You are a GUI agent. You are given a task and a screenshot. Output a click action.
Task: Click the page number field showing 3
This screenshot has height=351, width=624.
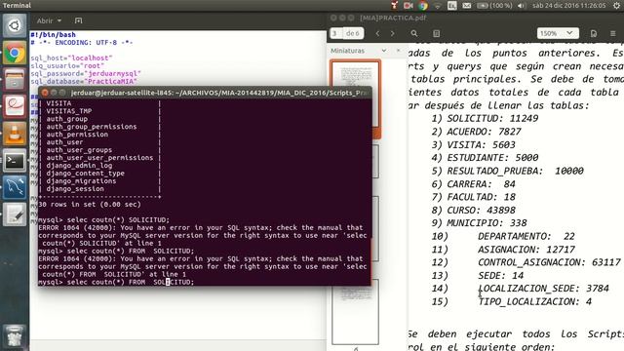click(x=335, y=33)
